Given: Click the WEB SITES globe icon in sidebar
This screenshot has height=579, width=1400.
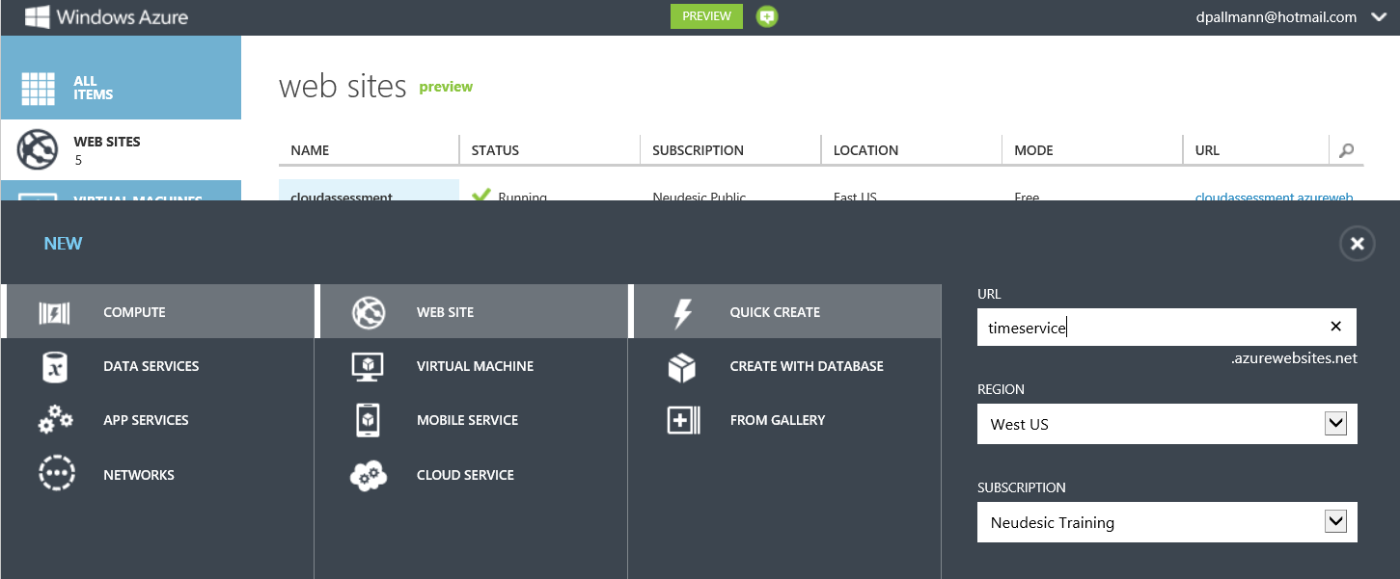Looking at the screenshot, I should pos(38,149).
